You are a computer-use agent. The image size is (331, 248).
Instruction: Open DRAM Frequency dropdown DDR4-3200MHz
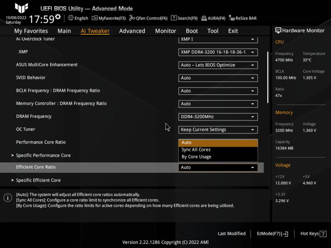218,117
